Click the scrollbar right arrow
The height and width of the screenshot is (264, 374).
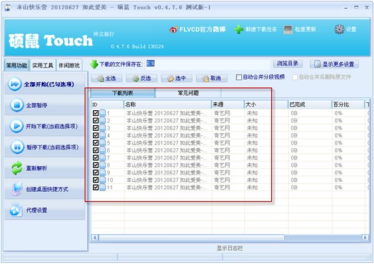(x=365, y=238)
